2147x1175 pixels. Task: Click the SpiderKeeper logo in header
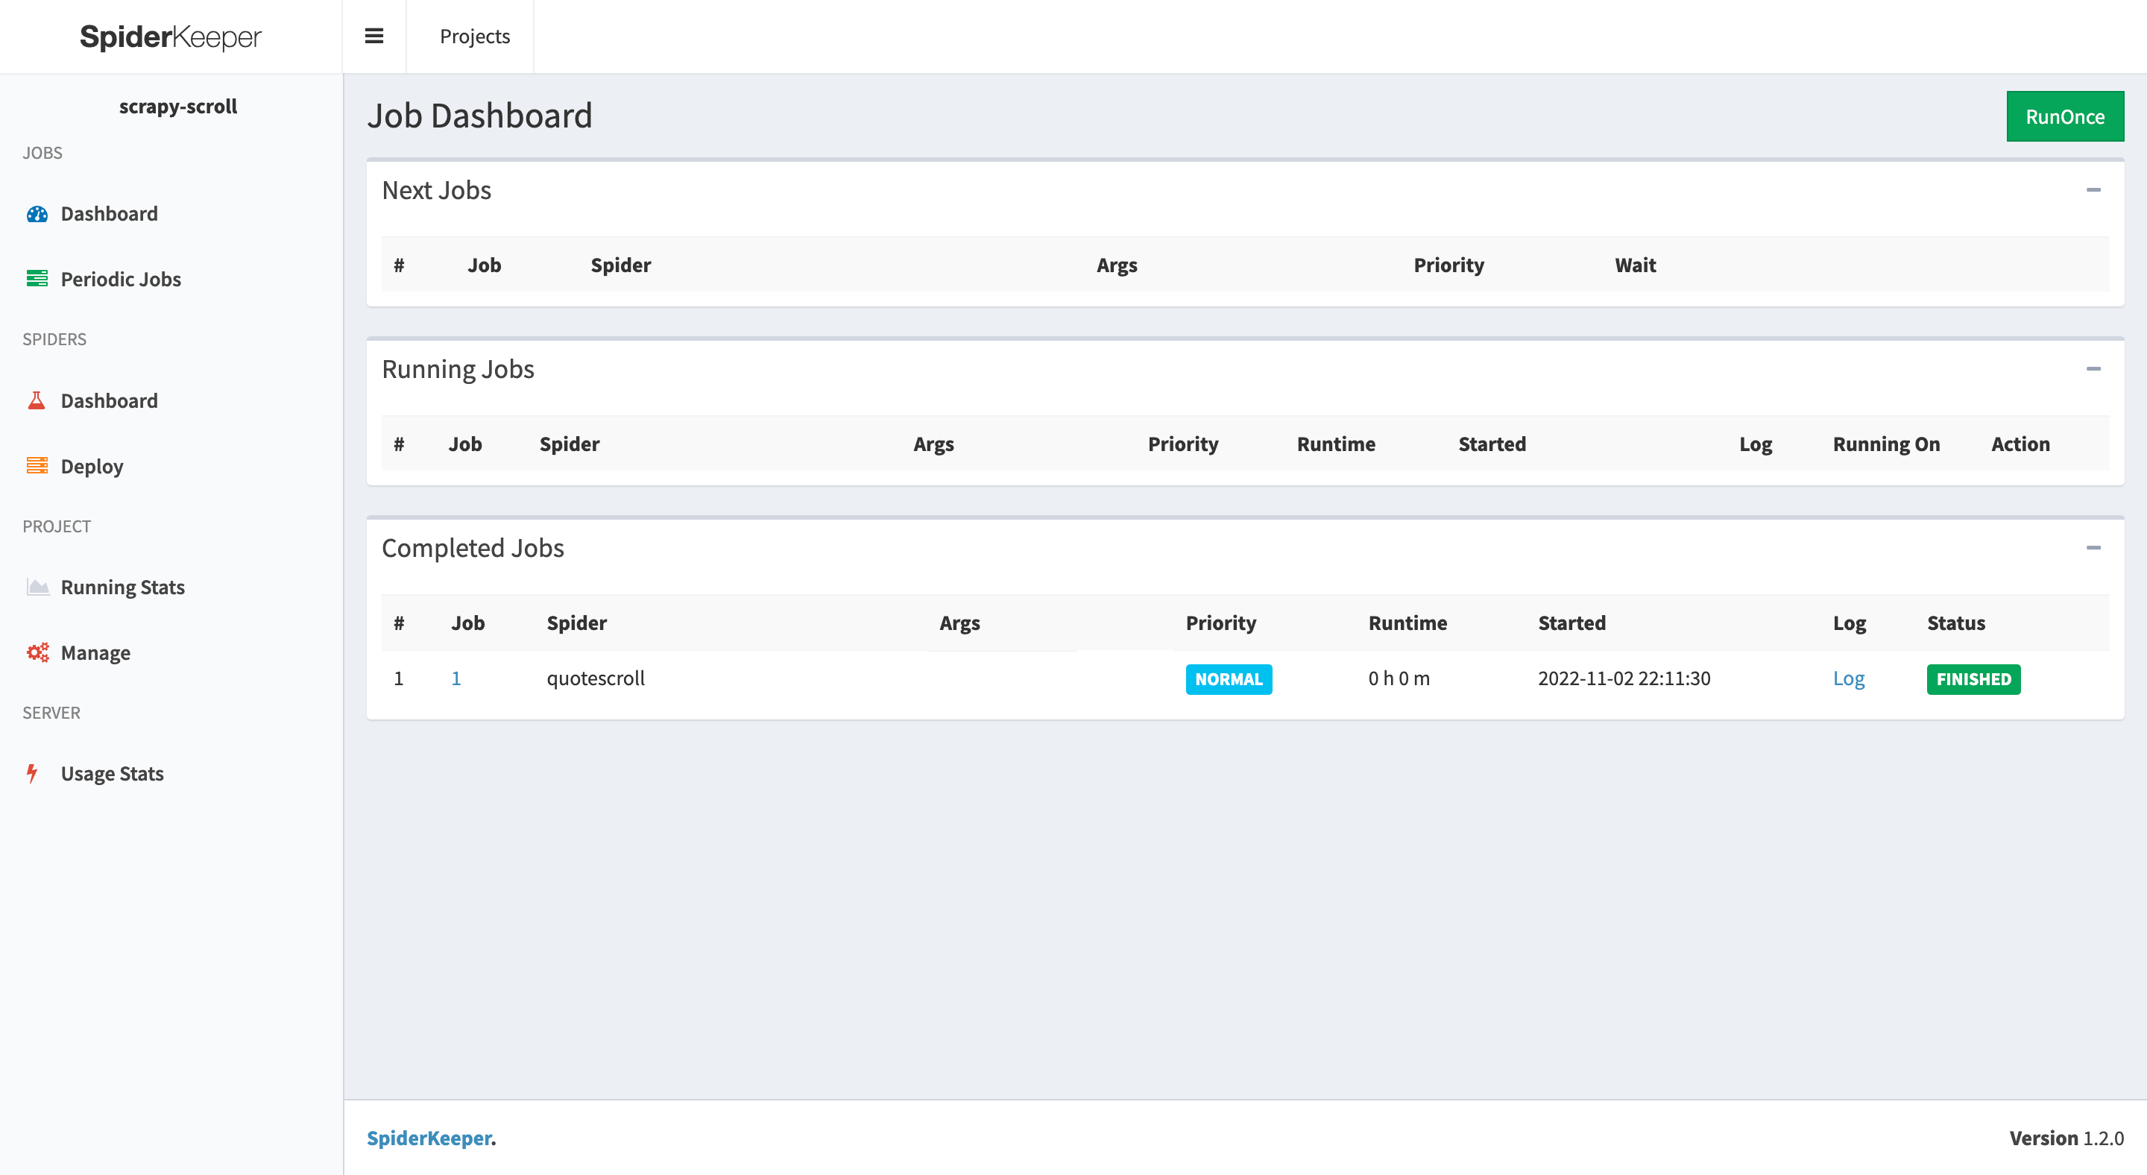[171, 37]
